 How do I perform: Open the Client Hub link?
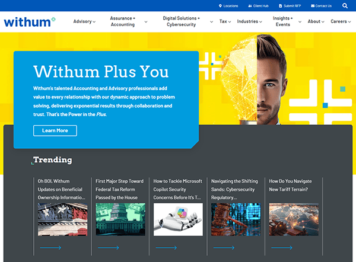click(x=261, y=6)
